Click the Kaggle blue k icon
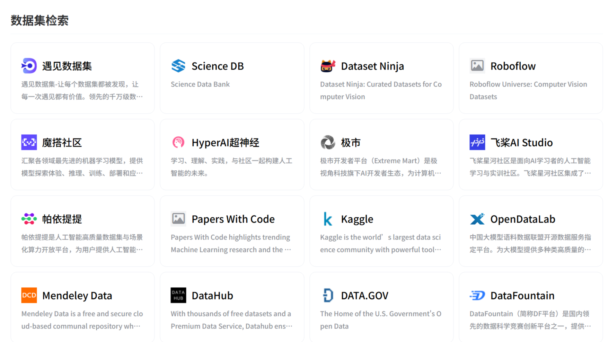Viewport: 608px width, 342px height. point(328,219)
